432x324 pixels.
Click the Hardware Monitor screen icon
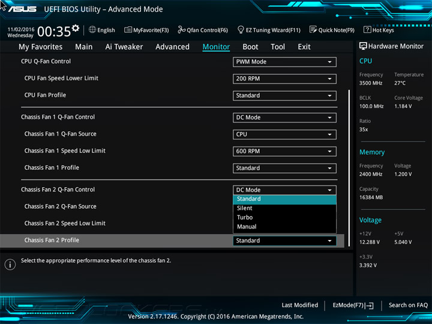pyautogui.click(x=363, y=46)
